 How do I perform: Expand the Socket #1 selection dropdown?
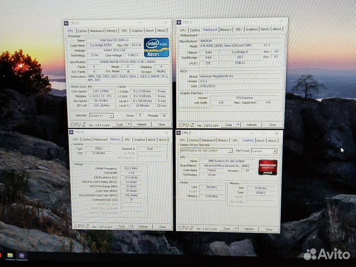pos(101,116)
